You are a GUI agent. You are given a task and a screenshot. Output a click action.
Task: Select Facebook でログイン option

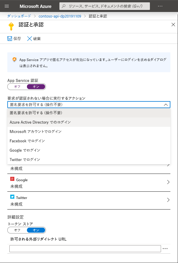point(27,141)
